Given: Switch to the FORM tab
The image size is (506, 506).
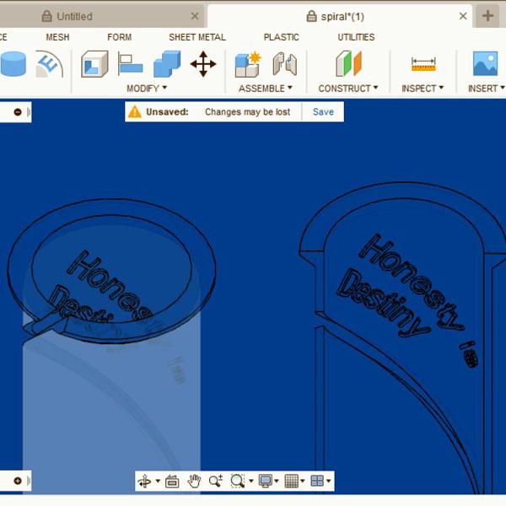Looking at the screenshot, I should coord(120,37).
